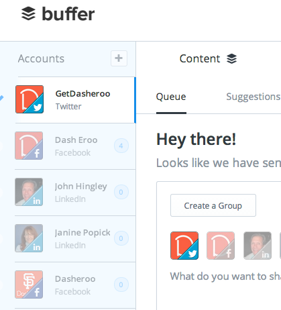Select GetDasheroo Twitter account
The width and height of the screenshot is (281, 310).
(75, 100)
